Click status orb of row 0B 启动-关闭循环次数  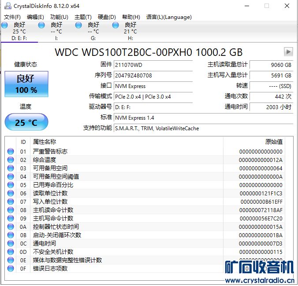tap(11, 235)
